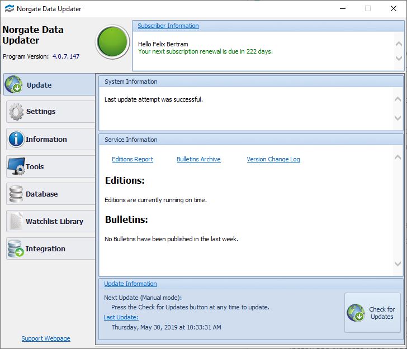The width and height of the screenshot is (407, 349).
Task: Click the System Information panel header
Action: (x=250, y=82)
